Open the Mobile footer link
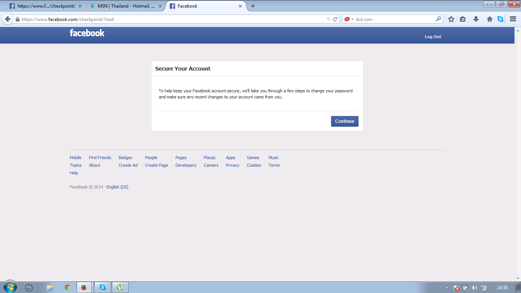This screenshot has height=293, width=521. (76, 158)
